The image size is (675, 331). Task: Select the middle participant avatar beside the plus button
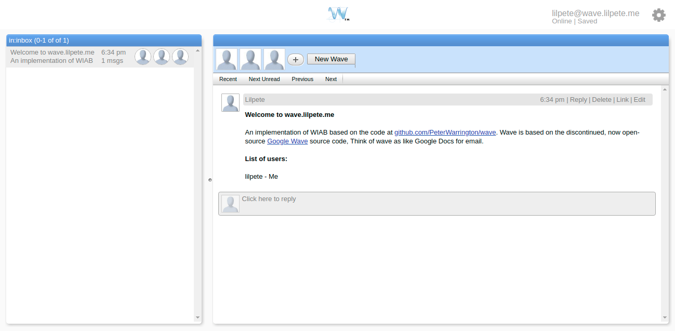tap(250, 59)
